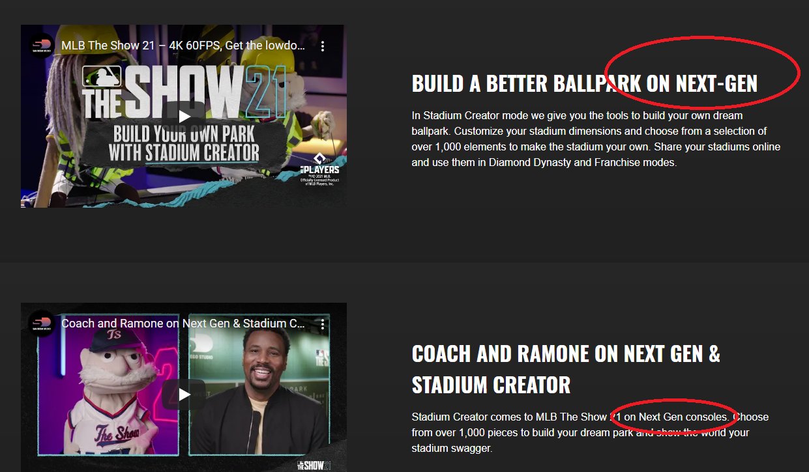Click the 'Build Your Own Park' video thumbnail text

click(184, 145)
